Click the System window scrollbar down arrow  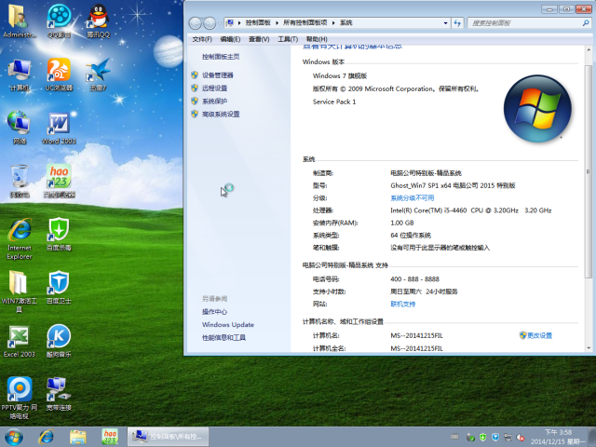589,347
